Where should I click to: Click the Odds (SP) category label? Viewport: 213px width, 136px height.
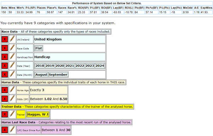(23, 99)
